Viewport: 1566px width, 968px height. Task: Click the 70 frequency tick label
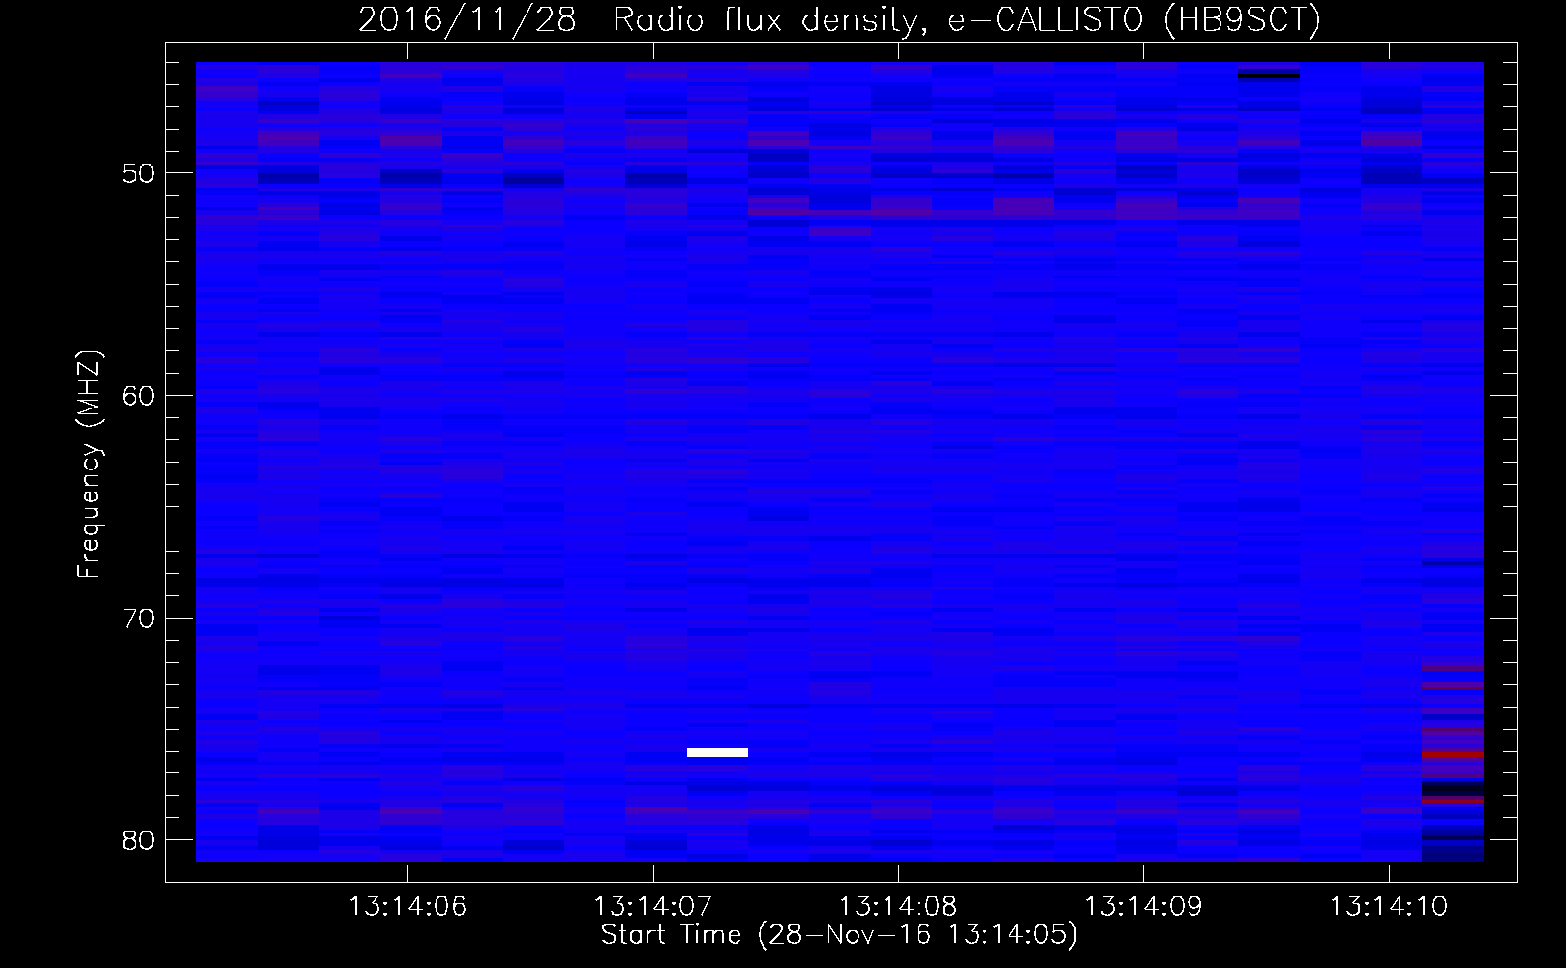coord(138,618)
